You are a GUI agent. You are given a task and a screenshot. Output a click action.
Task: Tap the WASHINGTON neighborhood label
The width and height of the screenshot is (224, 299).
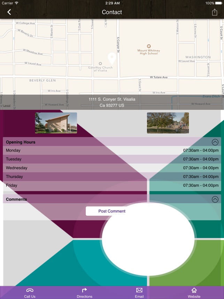(198, 57)
